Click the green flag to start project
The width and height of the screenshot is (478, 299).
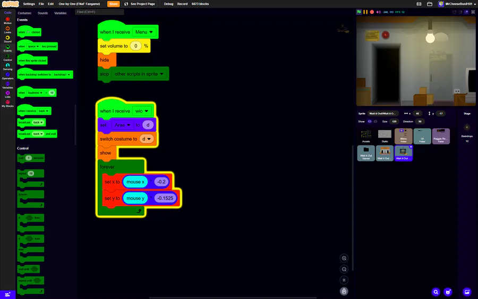click(x=359, y=12)
